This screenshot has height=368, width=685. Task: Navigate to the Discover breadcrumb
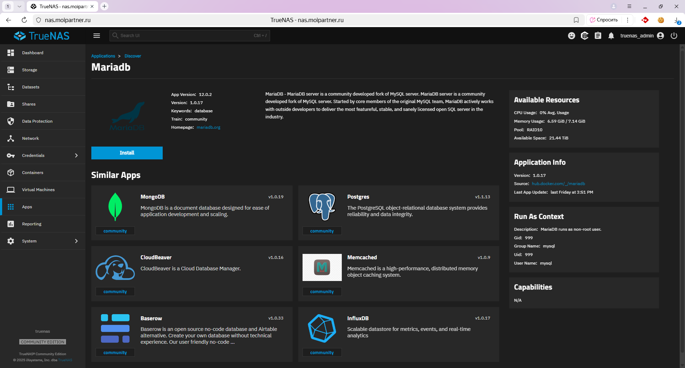click(x=133, y=56)
